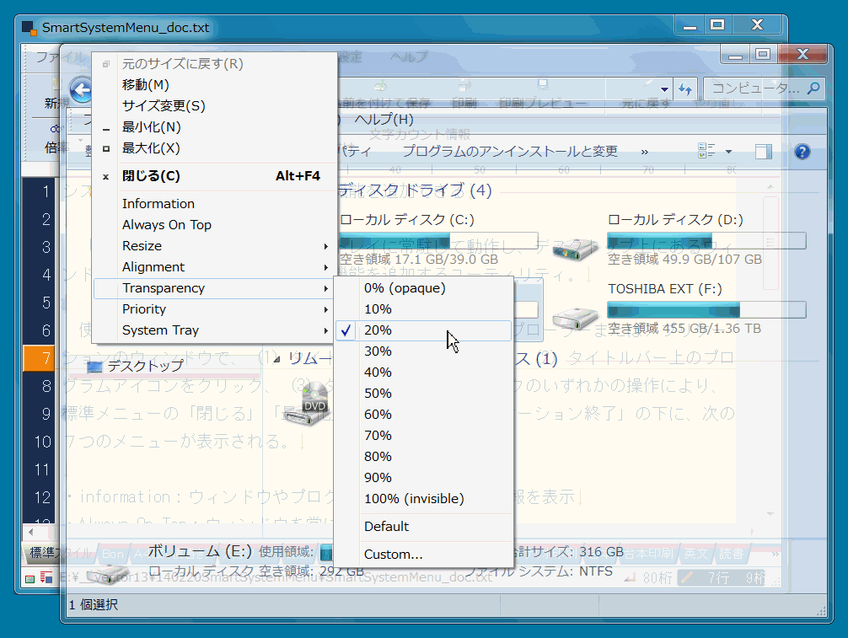Toggle Always On Top in system menu

point(213,224)
